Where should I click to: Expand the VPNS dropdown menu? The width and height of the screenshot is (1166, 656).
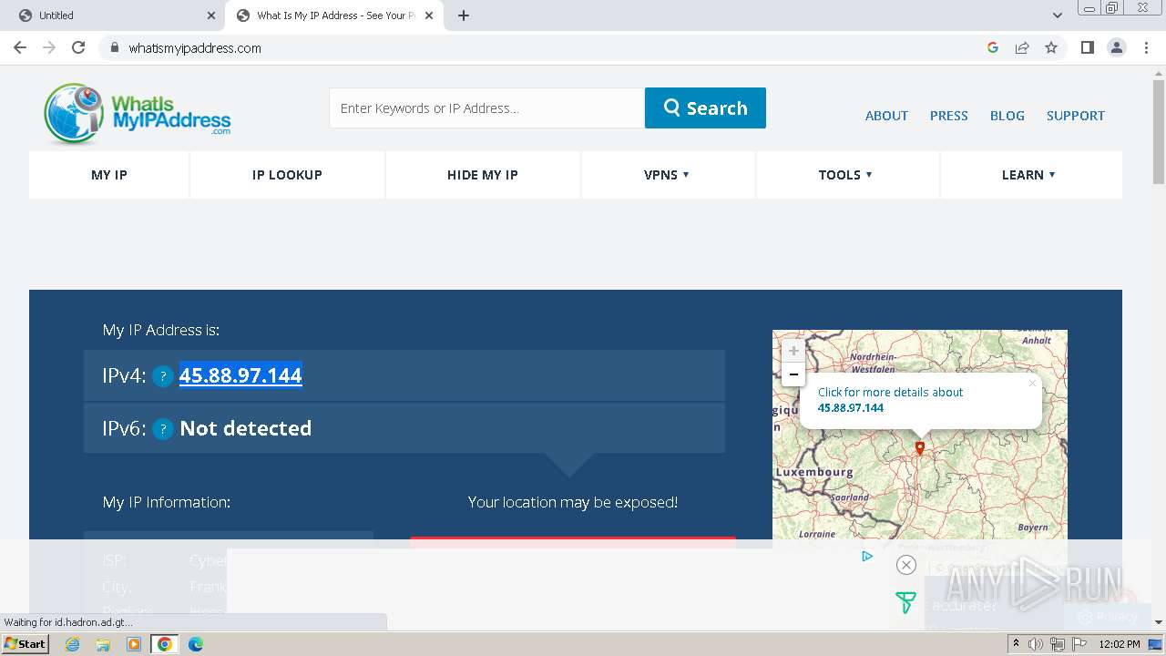pos(668,175)
